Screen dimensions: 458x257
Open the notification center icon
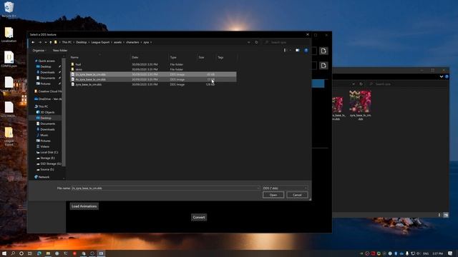[x=450, y=253]
